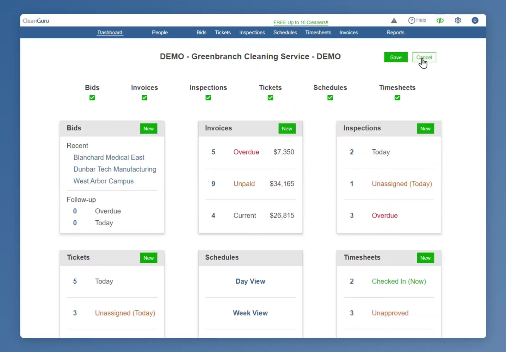
Task: Open Schedules in the navigation bar
Action: [285, 32]
